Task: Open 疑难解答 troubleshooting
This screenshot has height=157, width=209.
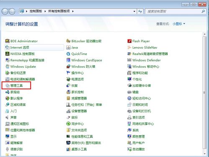Action: coord(14,143)
